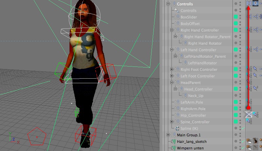262x151 pixels.
Task: Select the Wimpern unten object name
Action: coord(190,148)
